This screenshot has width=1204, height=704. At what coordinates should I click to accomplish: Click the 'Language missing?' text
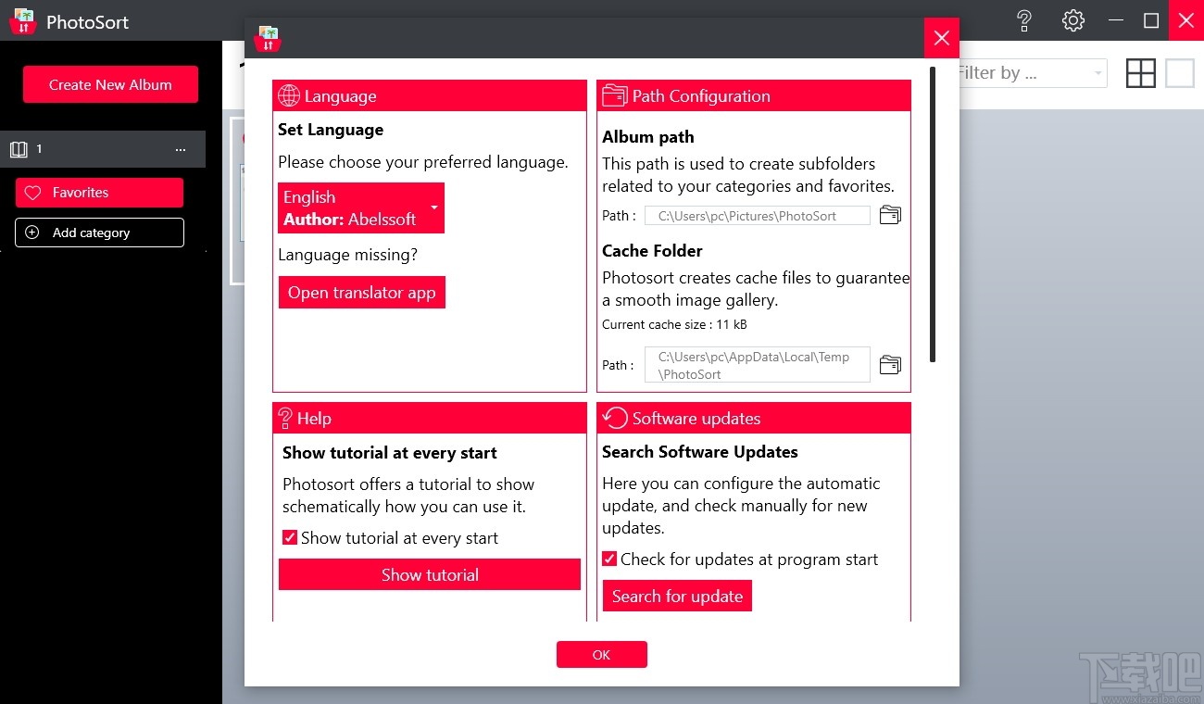347,255
